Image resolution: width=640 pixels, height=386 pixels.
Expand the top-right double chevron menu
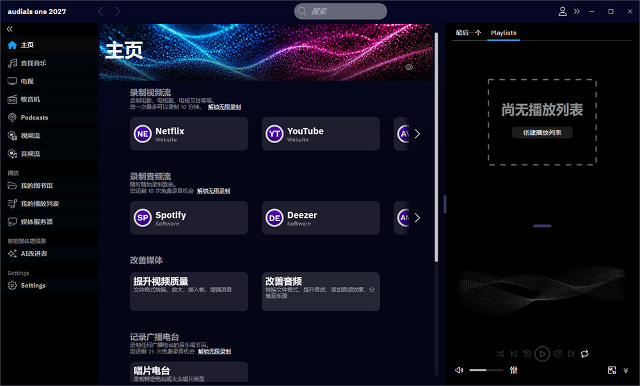click(x=577, y=12)
